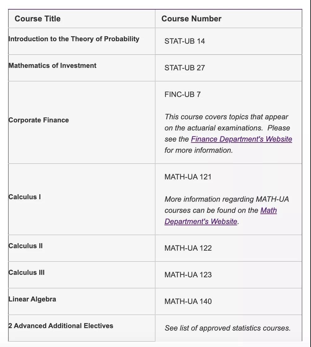This screenshot has width=311, height=347.
Task: Select the Corporate Finance course title
Action: click(x=39, y=120)
